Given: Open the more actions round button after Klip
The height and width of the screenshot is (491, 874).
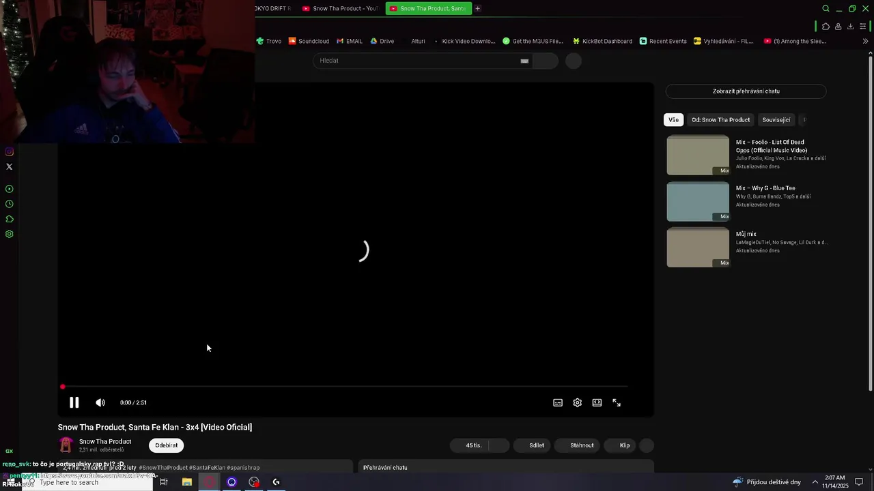Looking at the screenshot, I should [x=647, y=445].
